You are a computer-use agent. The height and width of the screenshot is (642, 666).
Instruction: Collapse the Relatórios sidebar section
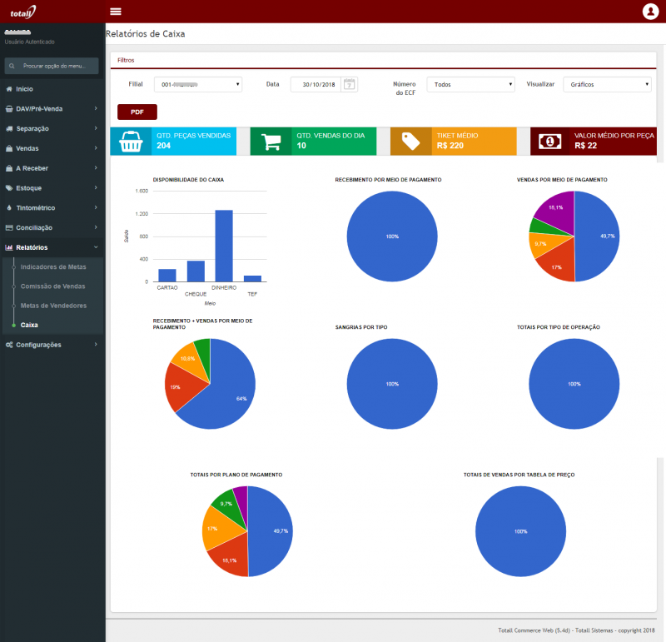52,247
